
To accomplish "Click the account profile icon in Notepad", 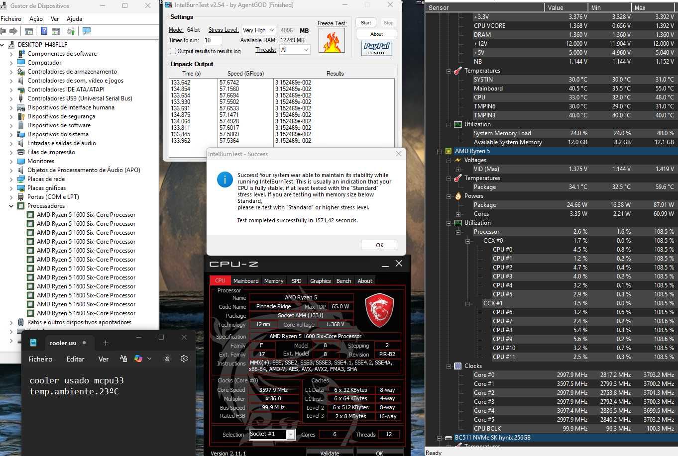I will (x=167, y=359).
